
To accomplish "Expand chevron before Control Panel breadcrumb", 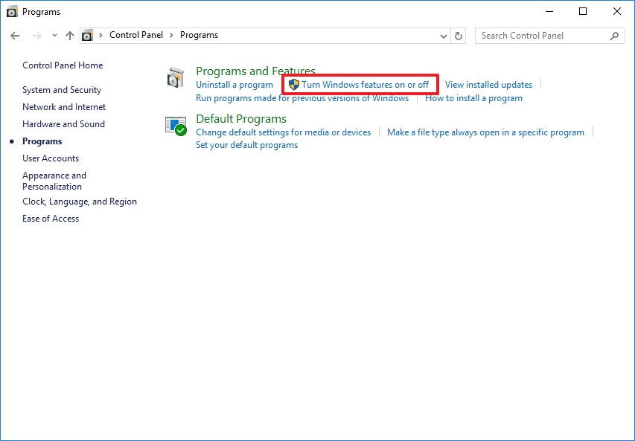I will pyautogui.click(x=100, y=36).
